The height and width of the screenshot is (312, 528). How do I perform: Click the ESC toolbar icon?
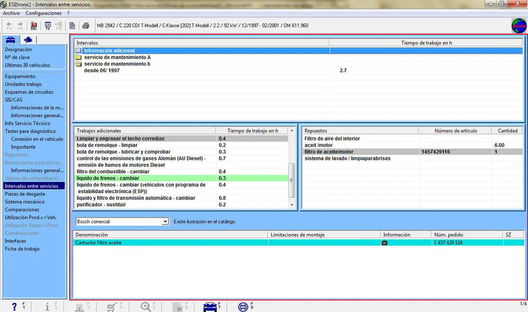click(x=34, y=26)
